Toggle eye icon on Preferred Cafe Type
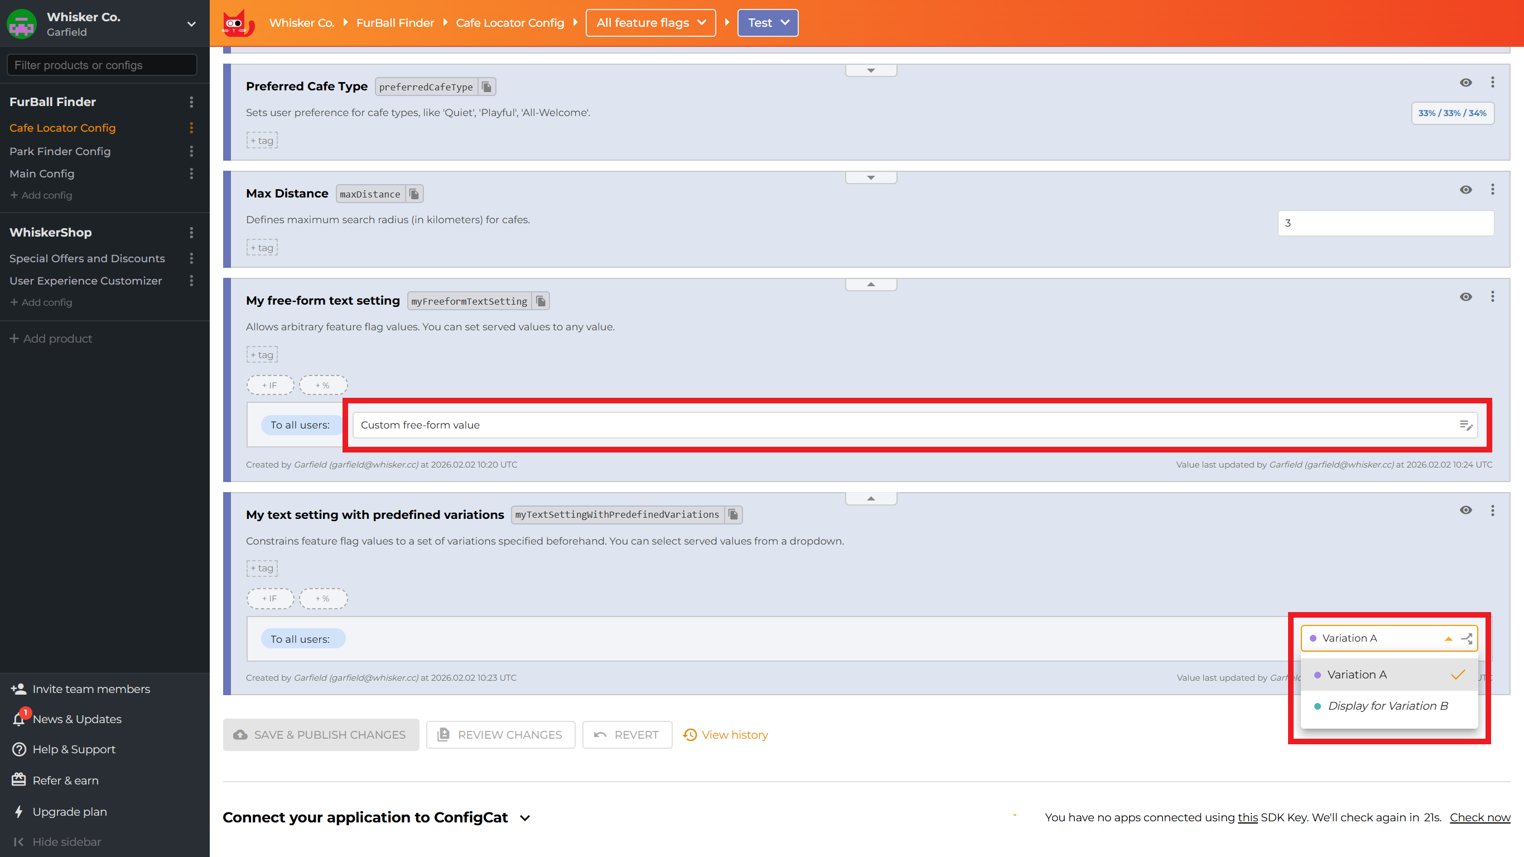The width and height of the screenshot is (1524, 857). click(x=1465, y=82)
